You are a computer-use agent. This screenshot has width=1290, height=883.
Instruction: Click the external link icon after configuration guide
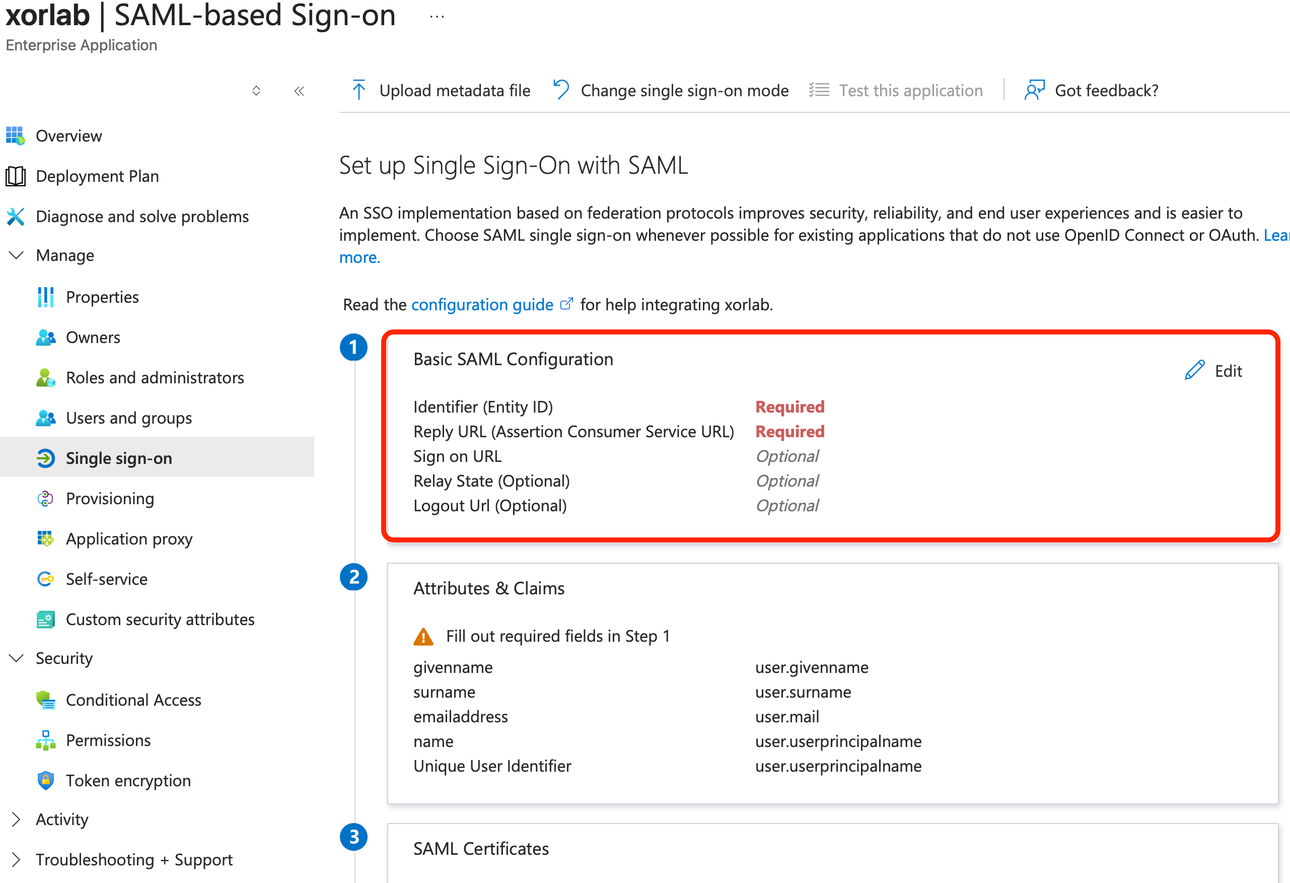tap(566, 304)
